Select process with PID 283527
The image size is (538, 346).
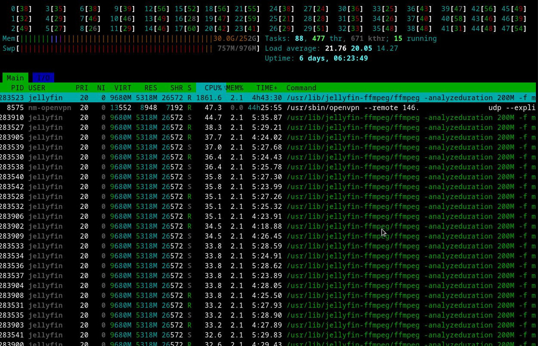pos(268,128)
